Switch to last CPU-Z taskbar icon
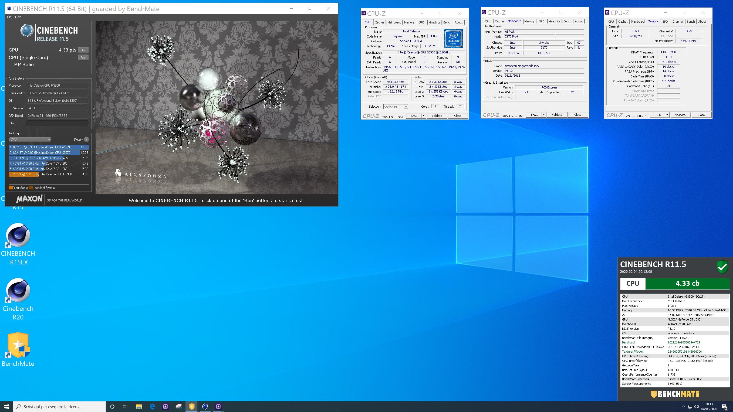The image size is (733, 412). [x=218, y=407]
